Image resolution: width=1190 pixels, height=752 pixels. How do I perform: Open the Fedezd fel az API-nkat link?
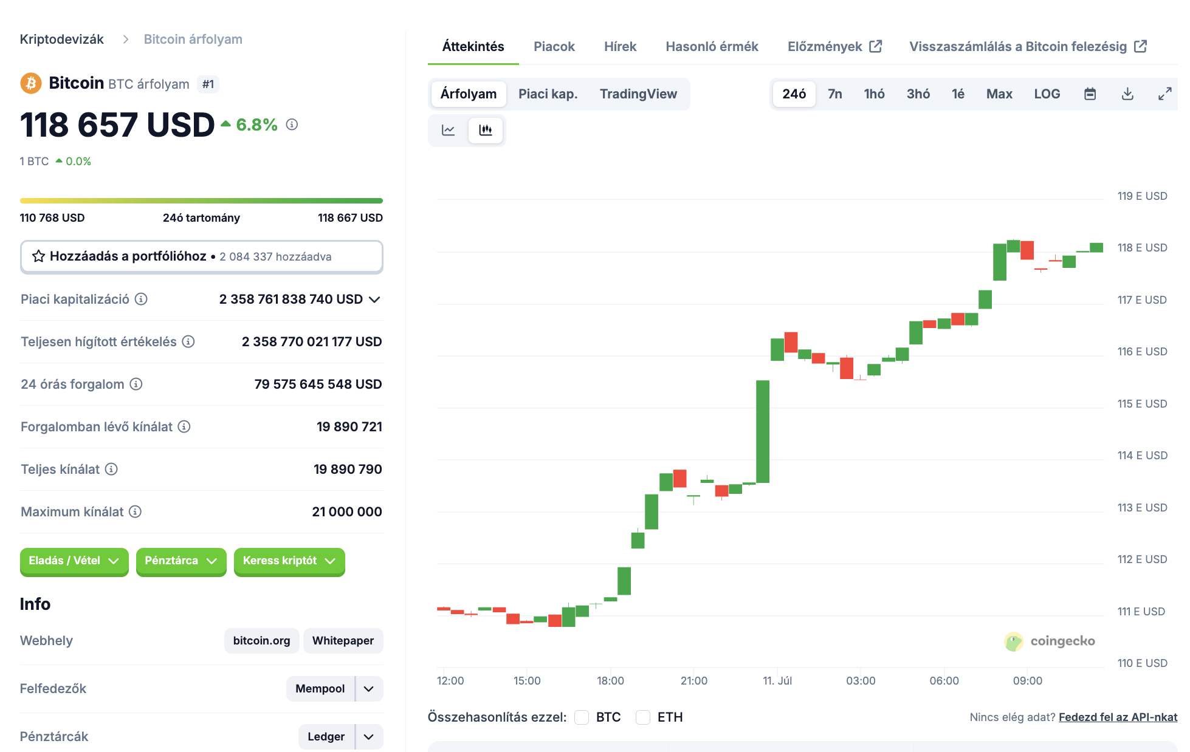[x=1118, y=717]
